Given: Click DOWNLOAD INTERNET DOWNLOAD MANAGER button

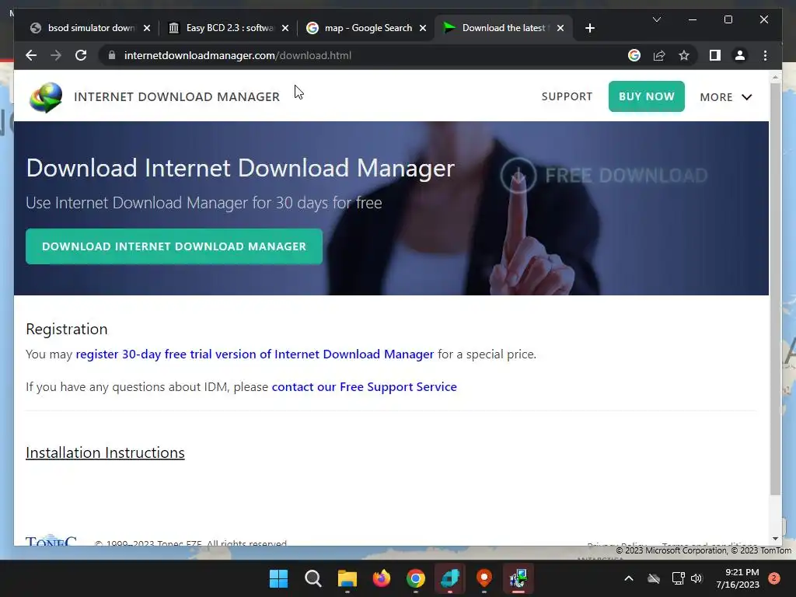Looking at the screenshot, I should pyautogui.click(x=174, y=246).
